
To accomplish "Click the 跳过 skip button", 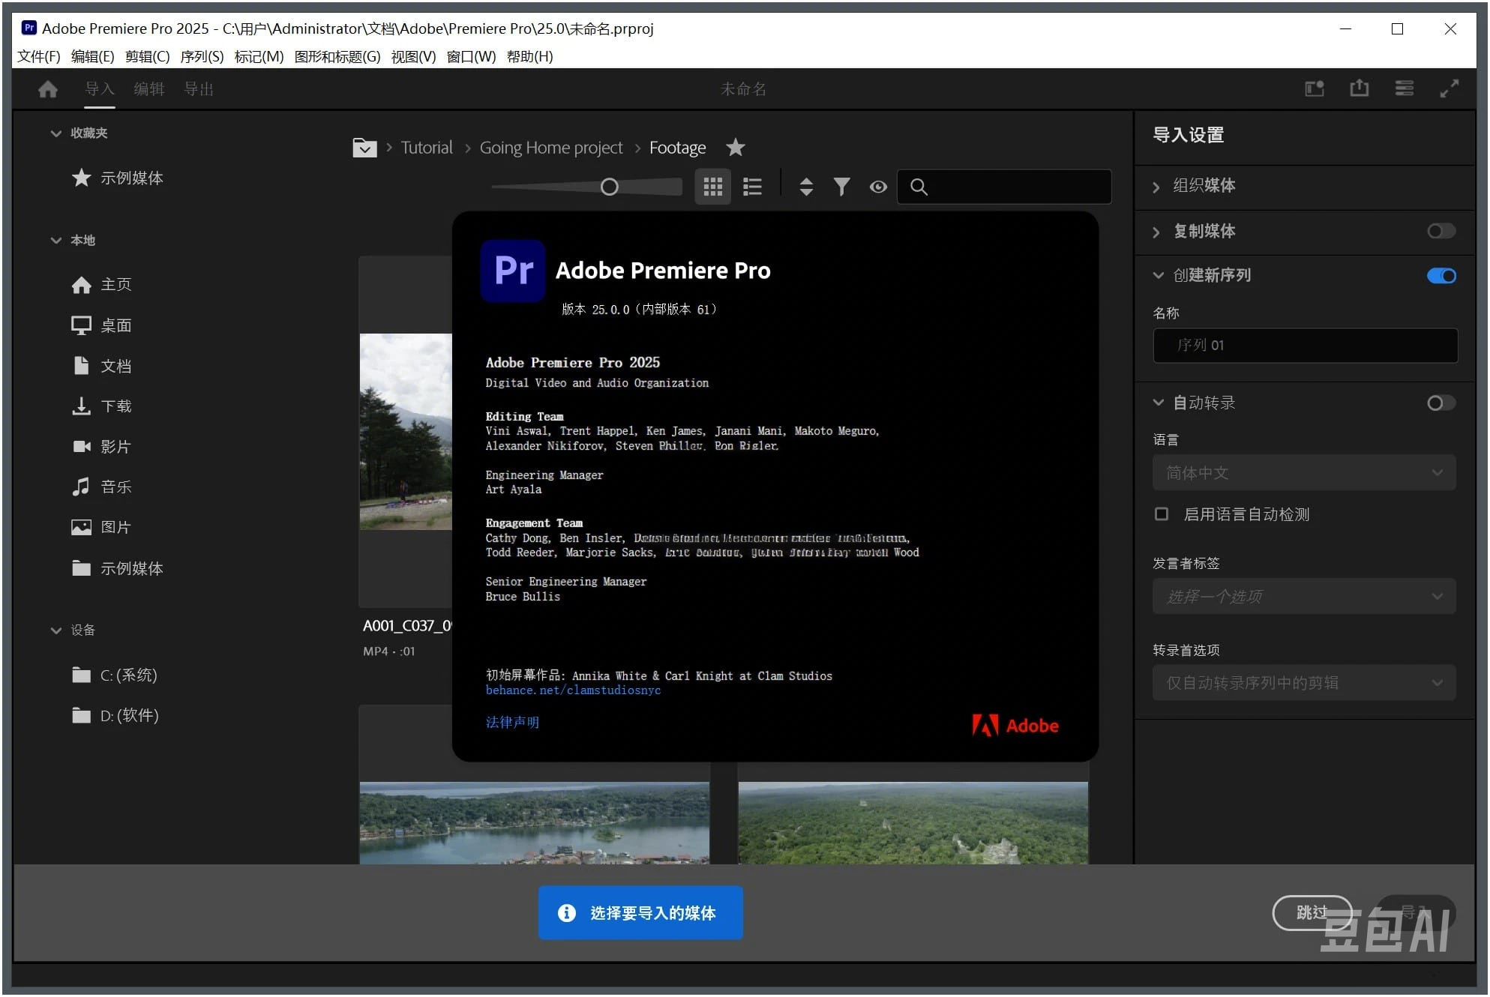I will tap(1312, 912).
